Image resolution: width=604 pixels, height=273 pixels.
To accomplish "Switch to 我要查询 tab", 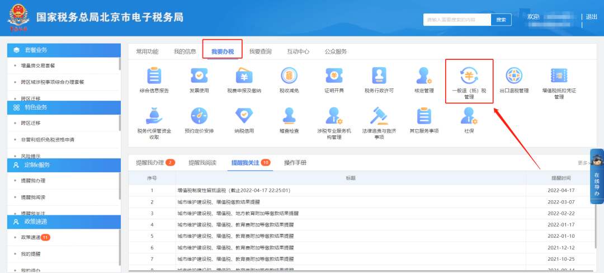I will click(260, 51).
